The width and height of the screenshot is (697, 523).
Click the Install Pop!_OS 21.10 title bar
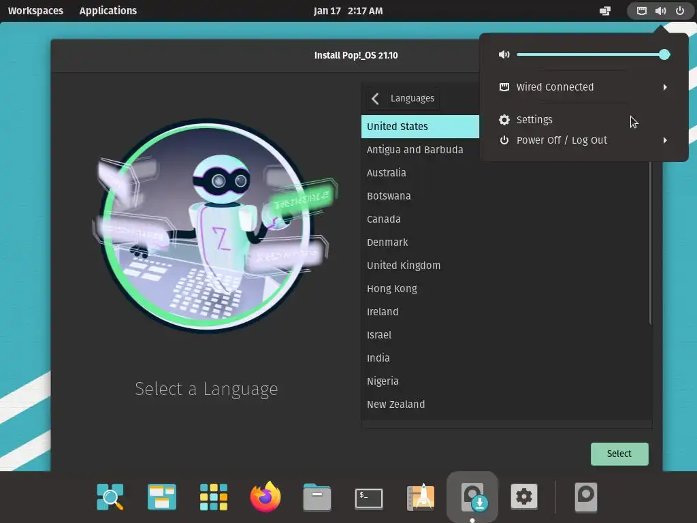click(x=356, y=56)
